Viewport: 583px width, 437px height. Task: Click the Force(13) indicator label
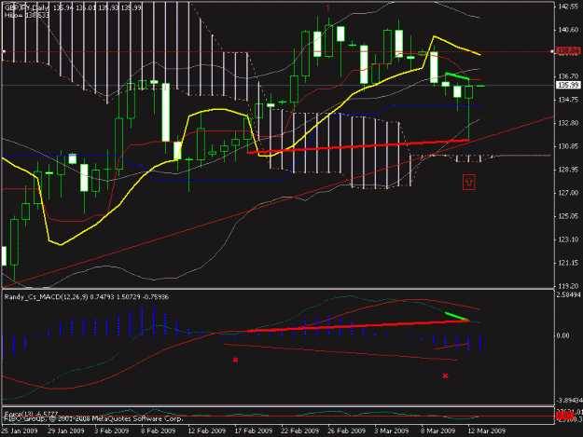(31, 413)
